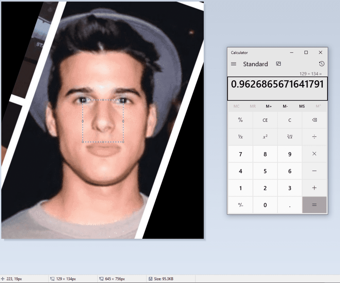Click the backspace key in Calculator
This screenshot has height=283, width=340.
click(314, 120)
